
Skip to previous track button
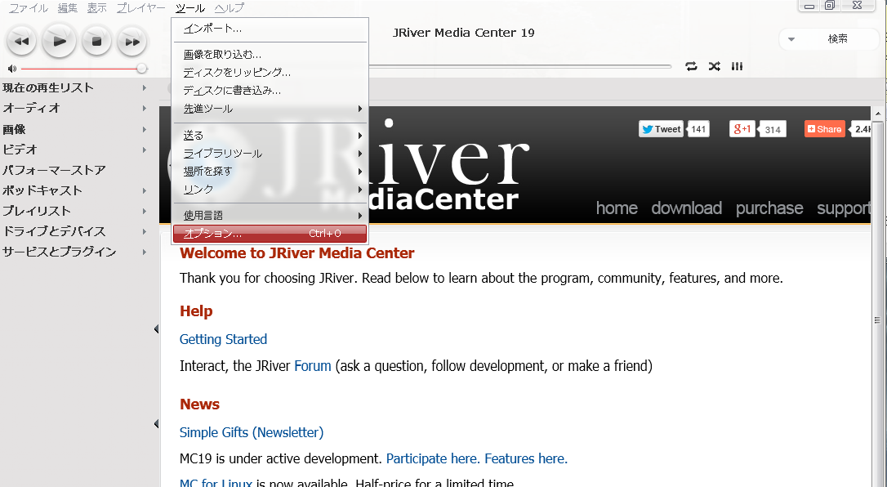pos(21,40)
